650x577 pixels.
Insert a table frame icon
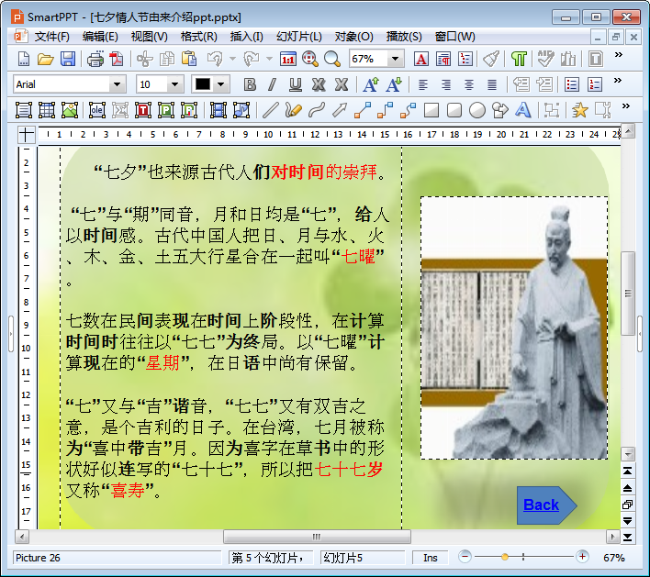tap(47, 110)
